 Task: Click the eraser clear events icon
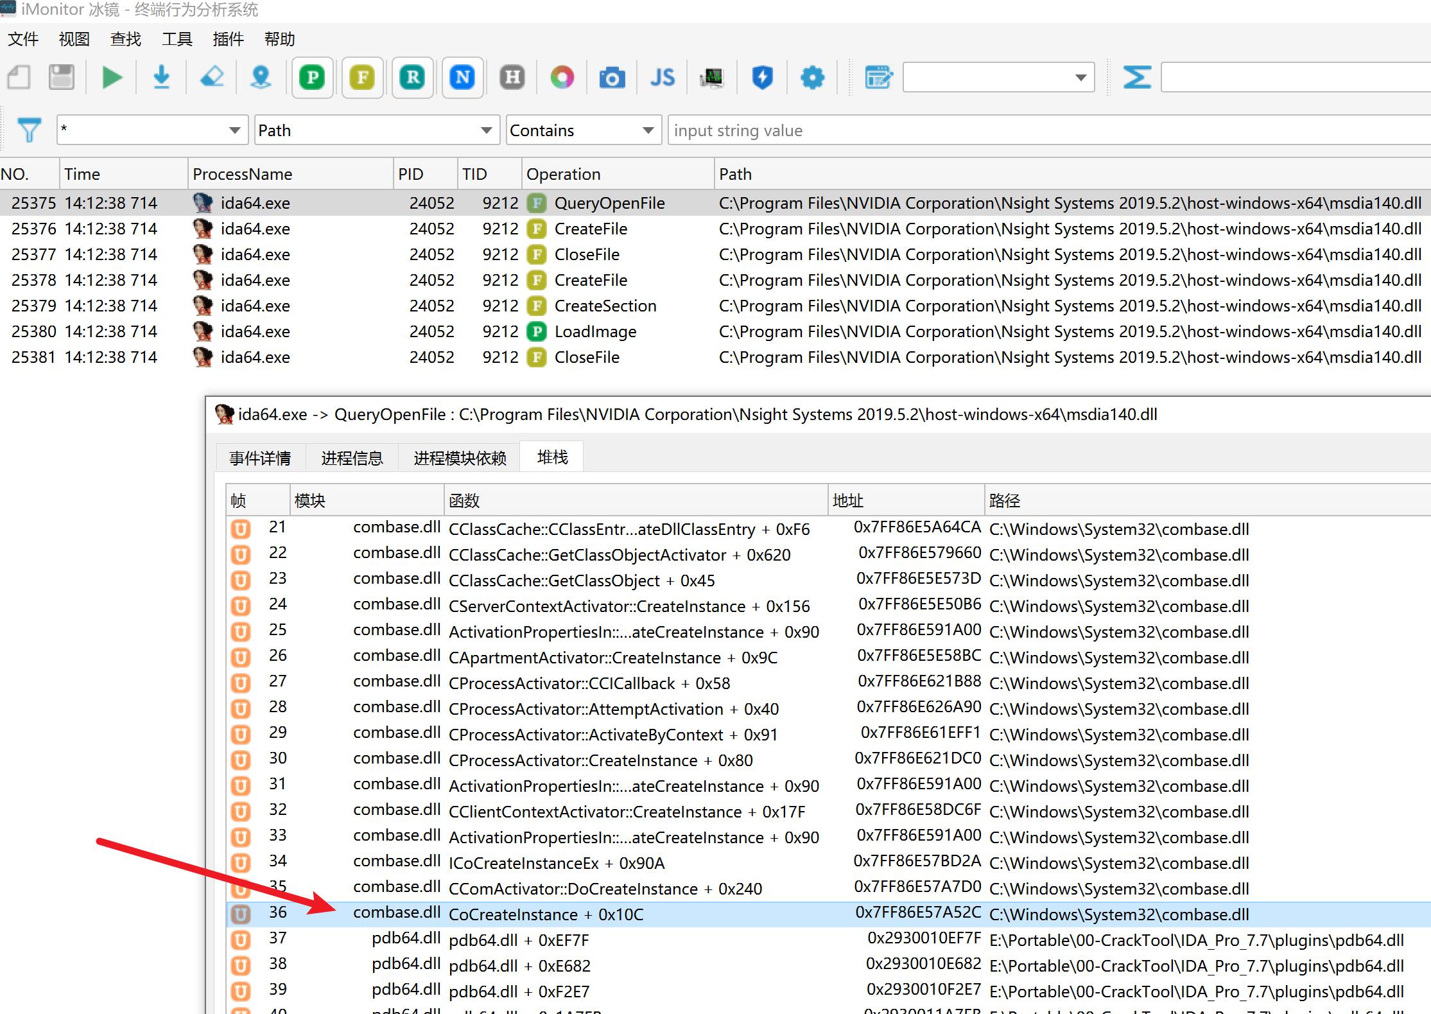pyautogui.click(x=212, y=78)
